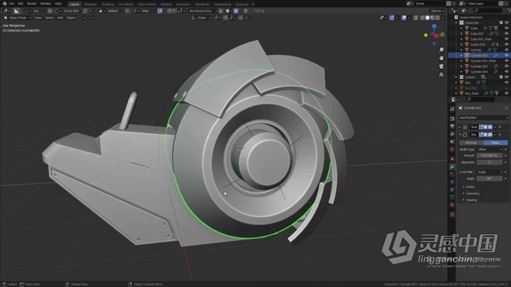The width and height of the screenshot is (511, 287).
Task: Hide Cylinder.002 with eye icon
Action: (x=507, y=66)
